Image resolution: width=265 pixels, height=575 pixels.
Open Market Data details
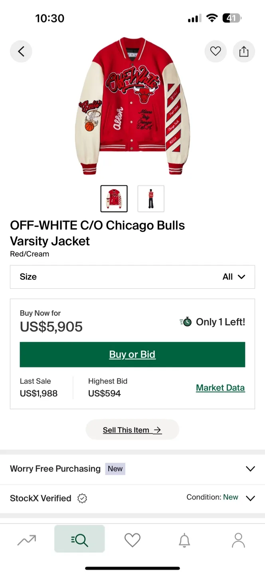[220, 387]
